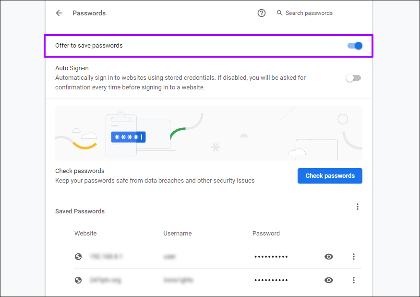420x297 pixels.
Task: Click the password illustration banner
Action: point(208,134)
